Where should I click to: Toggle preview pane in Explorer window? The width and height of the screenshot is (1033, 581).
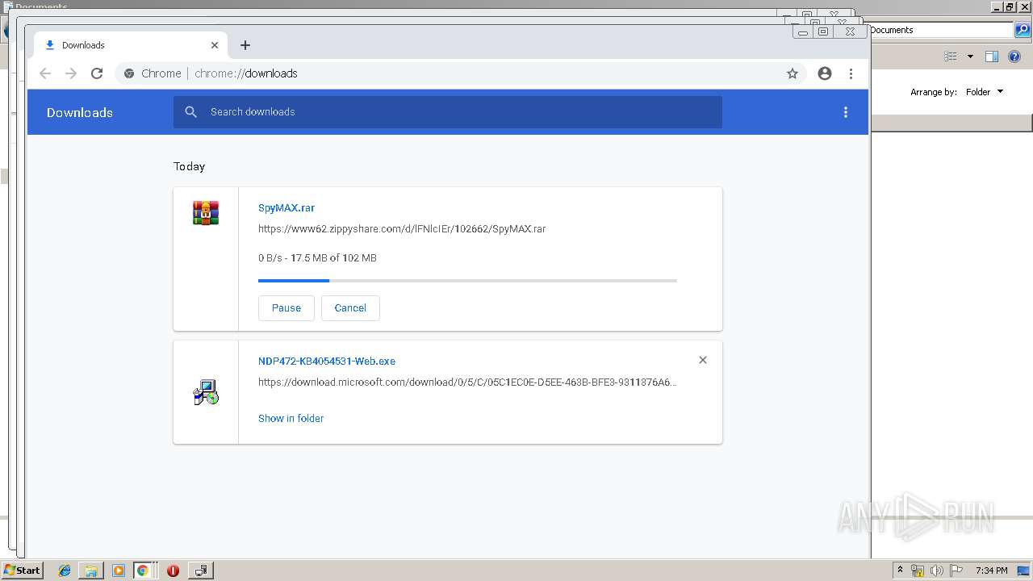click(x=992, y=56)
